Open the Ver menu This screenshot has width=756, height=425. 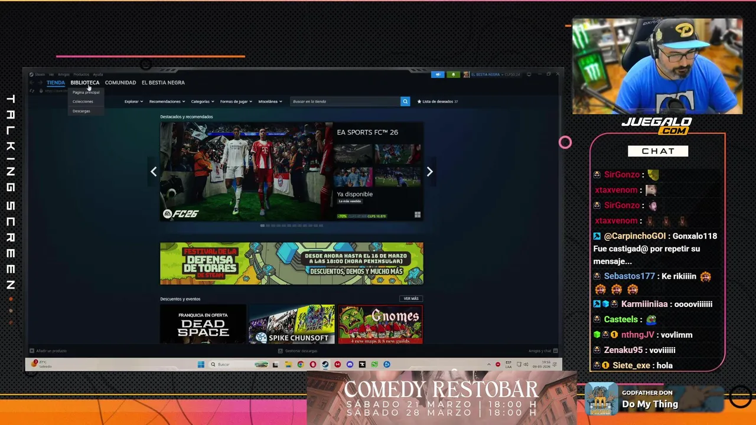click(x=51, y=74)
